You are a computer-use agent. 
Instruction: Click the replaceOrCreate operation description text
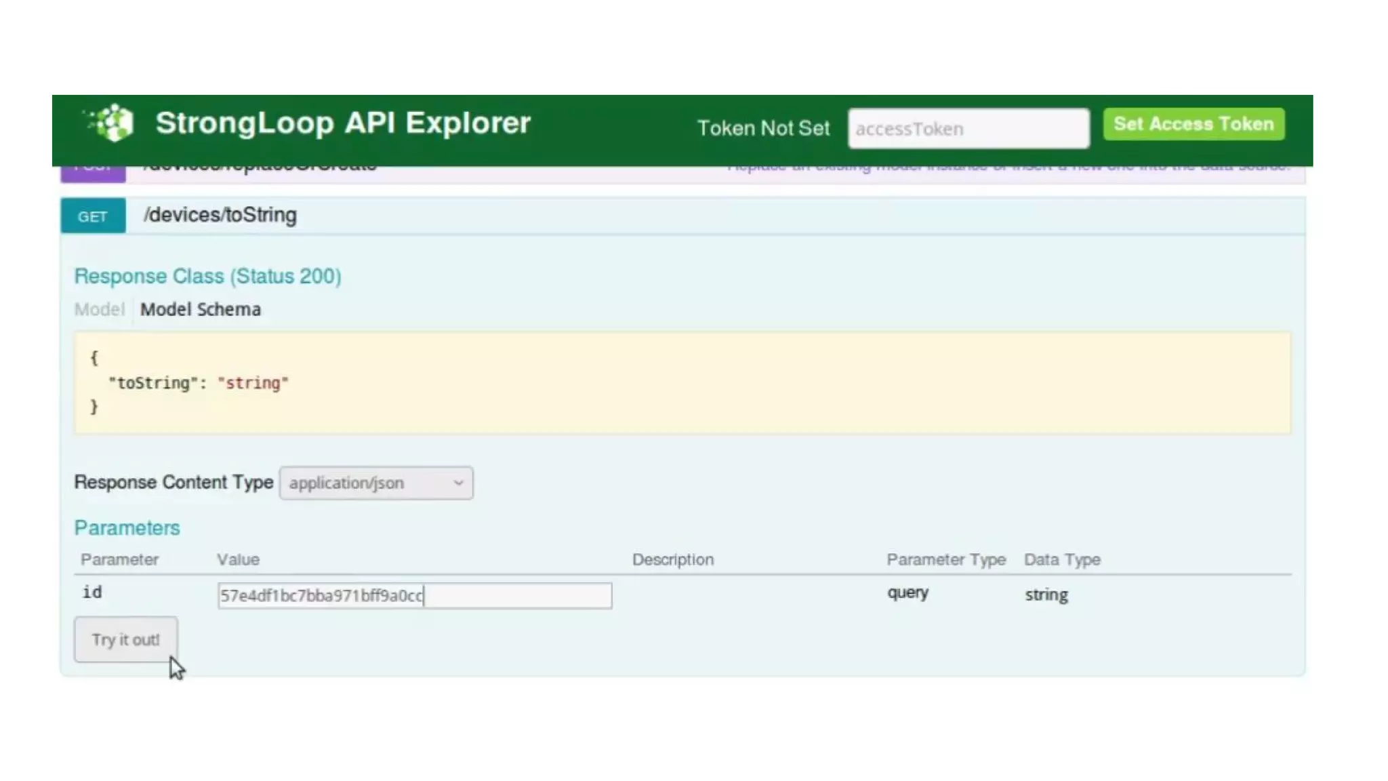point(1008,170)
